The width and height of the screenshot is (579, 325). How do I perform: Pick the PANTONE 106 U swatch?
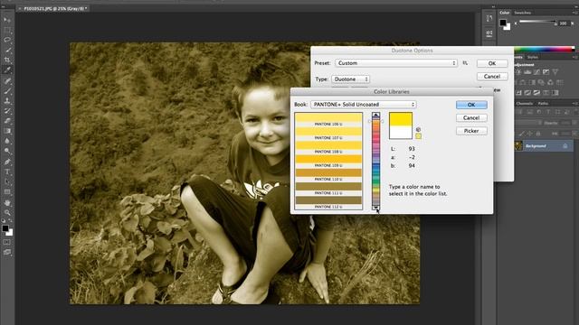point(328,120)
